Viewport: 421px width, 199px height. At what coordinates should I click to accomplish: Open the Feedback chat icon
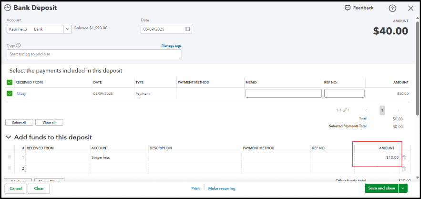[x=348, y=8]
